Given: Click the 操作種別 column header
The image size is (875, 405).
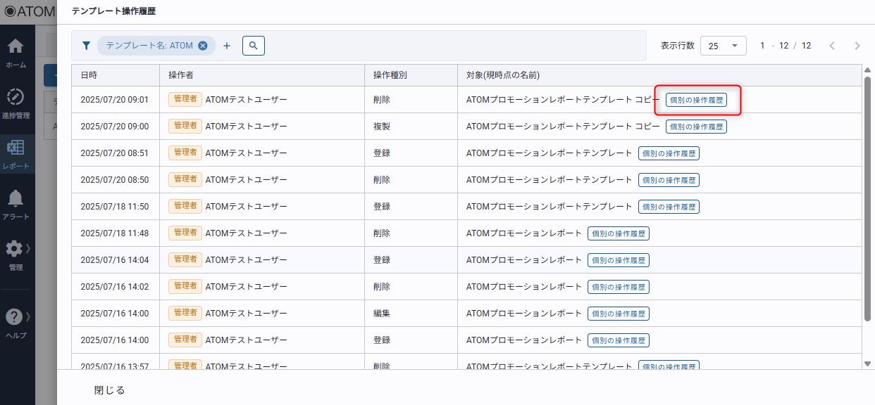Looking at the screenshot, I should click(390, 75).
